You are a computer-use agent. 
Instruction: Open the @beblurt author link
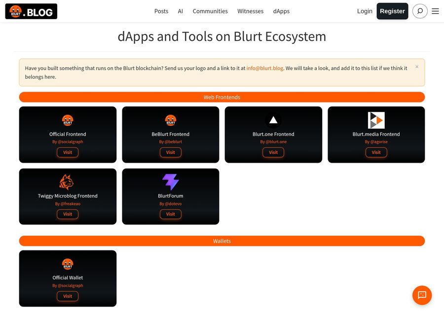[x=173, y=142]
